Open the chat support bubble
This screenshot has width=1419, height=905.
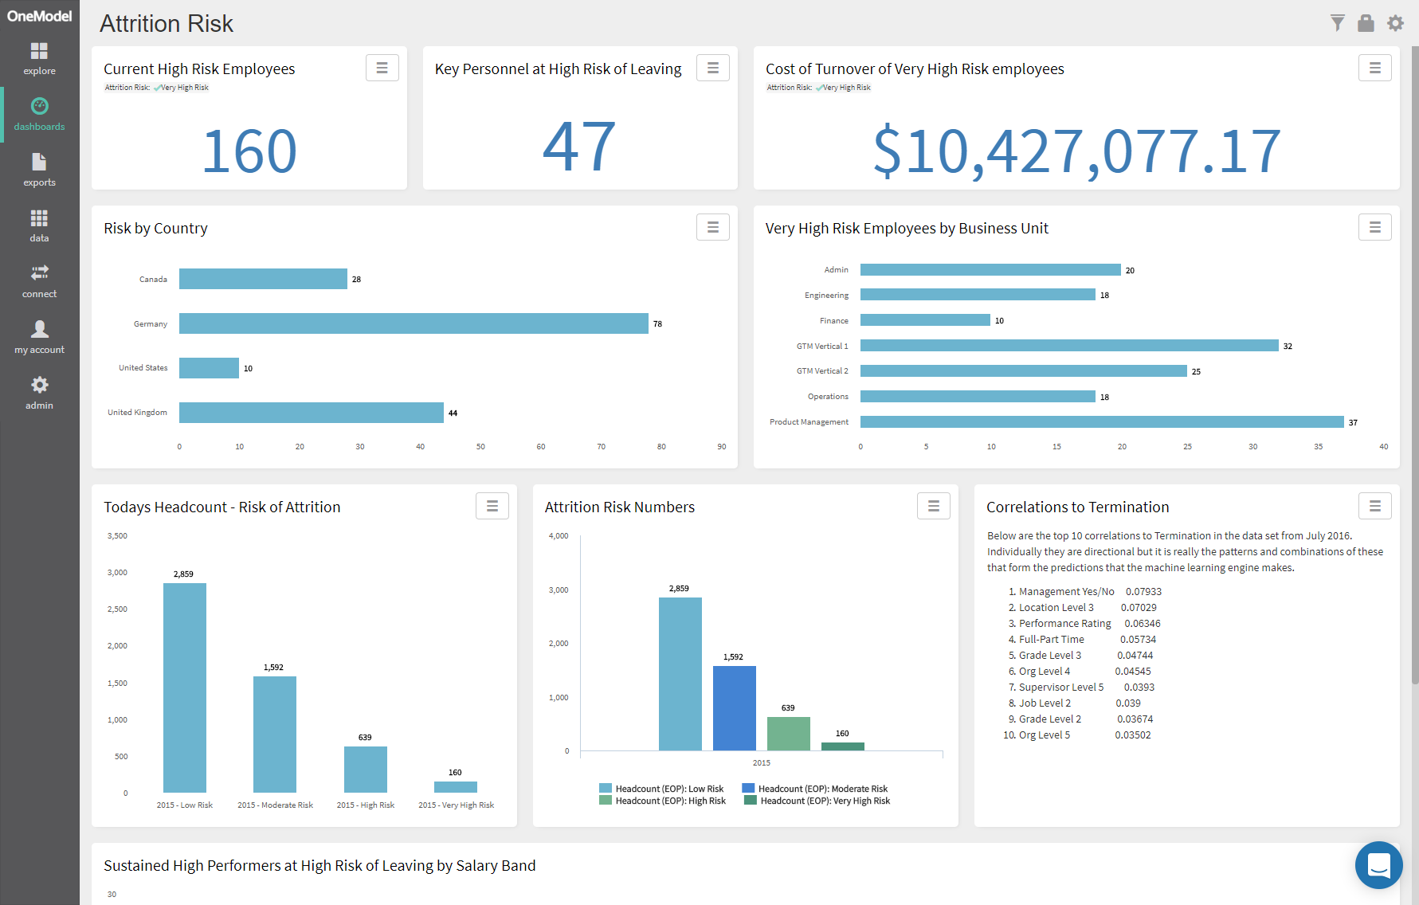pos(1378,865)
